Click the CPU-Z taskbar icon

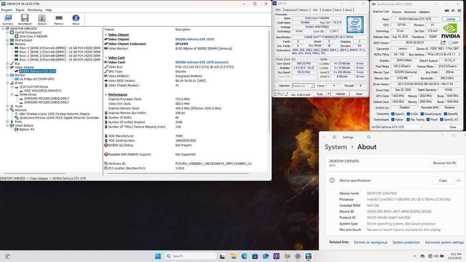pyautogui.click(x=276, y=256)
